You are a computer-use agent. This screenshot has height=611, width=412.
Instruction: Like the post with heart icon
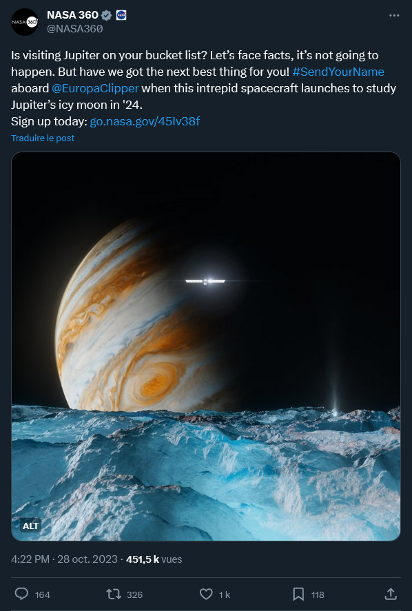click(x=206, y=594)
